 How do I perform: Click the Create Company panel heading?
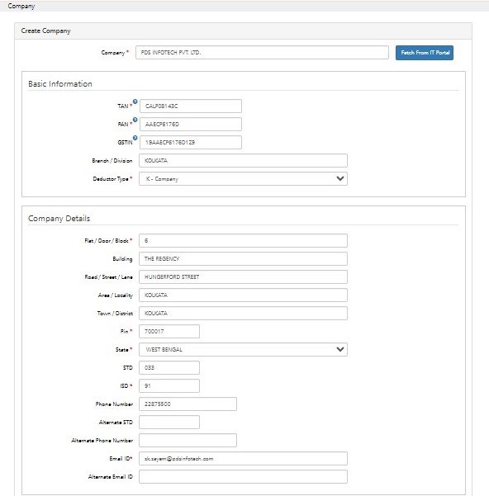[x=46, y=31]
